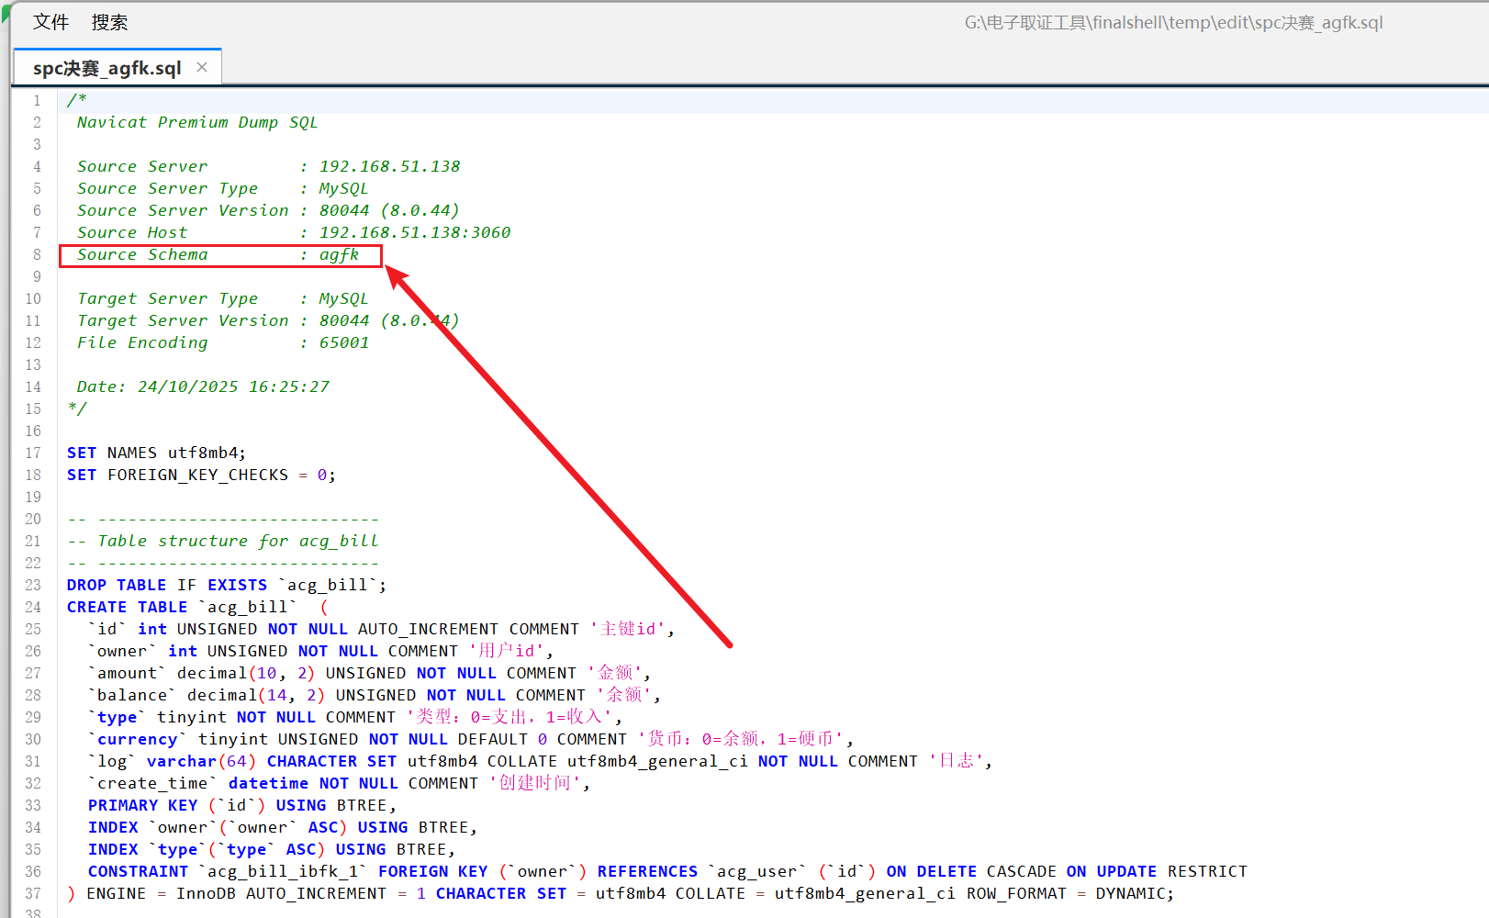The width and height of the screenshot is (1489, 918).
Task: Click the SET NAMES utf8mb4 statement
Action: [156, 453]
